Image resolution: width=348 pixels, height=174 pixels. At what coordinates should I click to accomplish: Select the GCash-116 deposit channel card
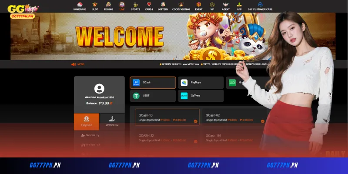(234, 137)
